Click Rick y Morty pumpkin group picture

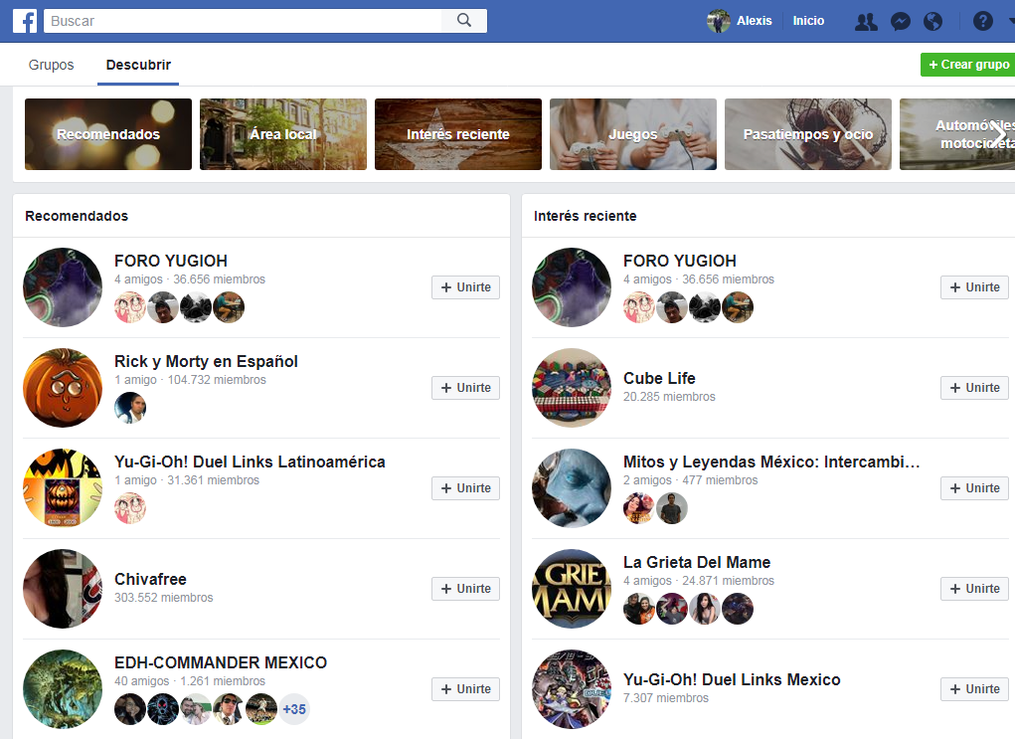coord(63,388)
